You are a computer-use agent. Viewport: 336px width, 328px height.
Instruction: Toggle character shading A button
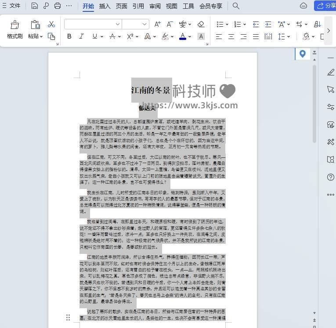201,36
